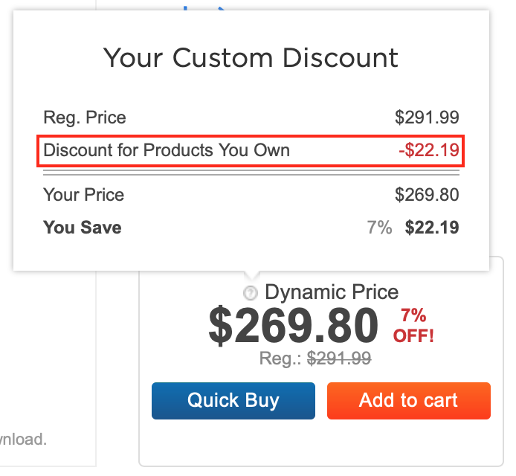Click the bold $22.19 savings amount
This screenshot has height=476, width=516.
coord(432,228)
